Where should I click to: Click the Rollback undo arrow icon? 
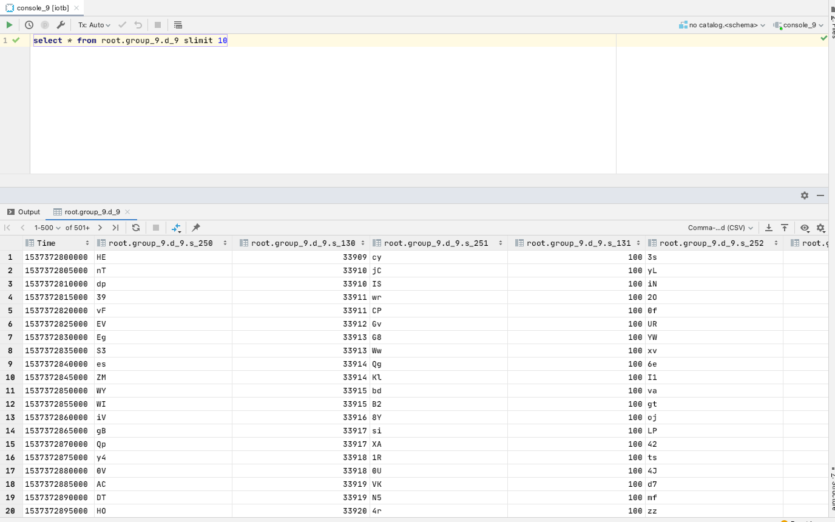(x=138, y=25)
